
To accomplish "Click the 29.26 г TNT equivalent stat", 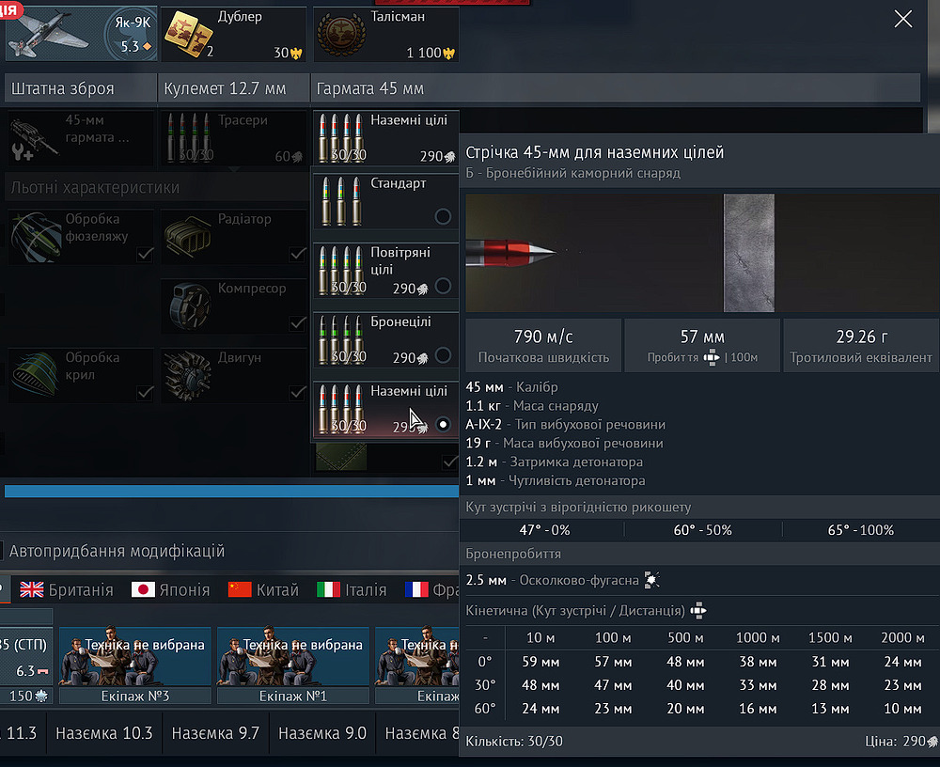I will [861, 345].
